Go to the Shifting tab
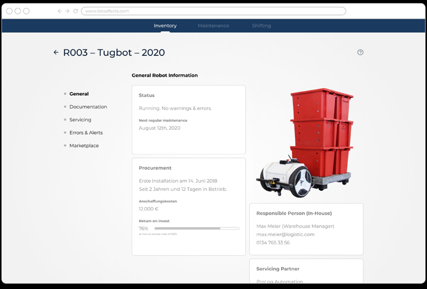This screenshot has width=427, height=289. (x=261, y=26)
